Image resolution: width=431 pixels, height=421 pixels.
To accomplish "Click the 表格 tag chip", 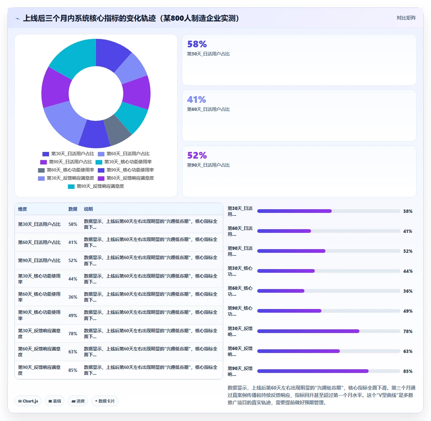I will click(x=55, y=401).
